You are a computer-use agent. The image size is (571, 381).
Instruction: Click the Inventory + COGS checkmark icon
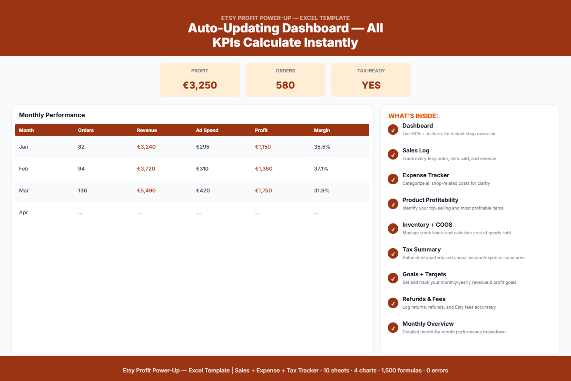click(x=393, y=229)
